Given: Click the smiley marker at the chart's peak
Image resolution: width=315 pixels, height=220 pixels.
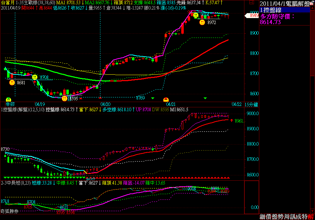Looking at the screenshot, I should (x=195, y=15).
